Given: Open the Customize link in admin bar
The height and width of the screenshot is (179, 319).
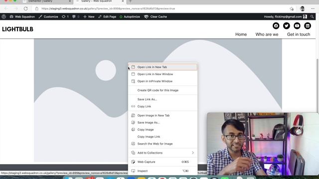Looking at the screenshot, I should point(48,16).
